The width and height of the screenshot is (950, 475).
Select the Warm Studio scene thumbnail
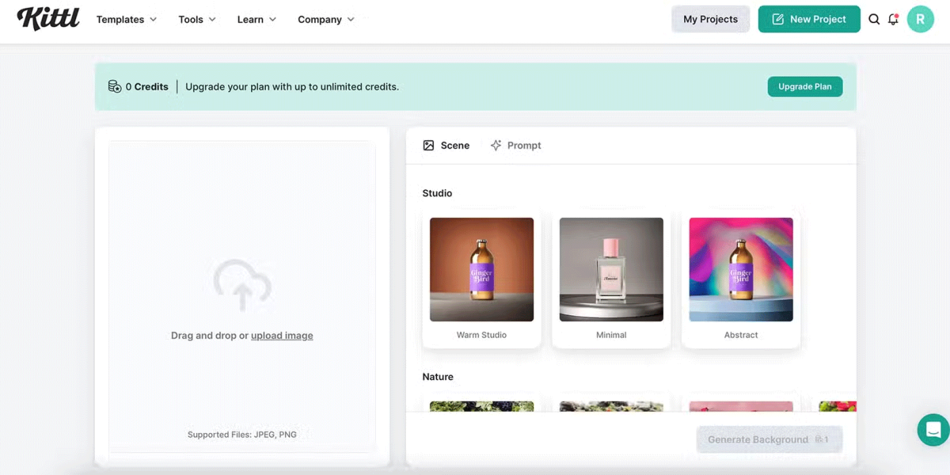(x=482, y=269)
